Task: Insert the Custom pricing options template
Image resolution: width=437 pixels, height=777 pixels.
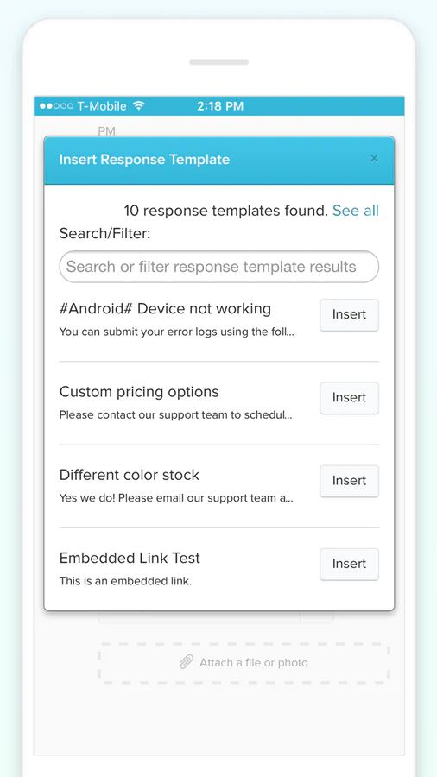Action: [x=349, y=398]
